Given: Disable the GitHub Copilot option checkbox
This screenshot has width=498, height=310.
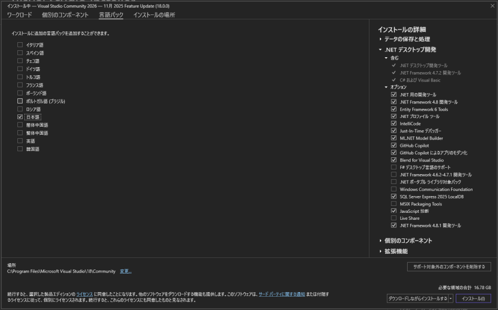Looking at the screenshot, I should (394, 146).
